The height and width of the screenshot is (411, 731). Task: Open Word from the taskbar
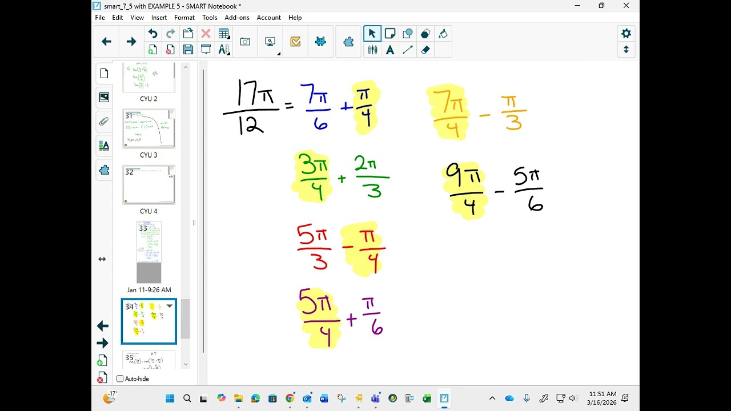[324, 398]
